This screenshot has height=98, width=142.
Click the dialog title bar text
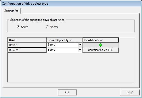tap(25, 4)
